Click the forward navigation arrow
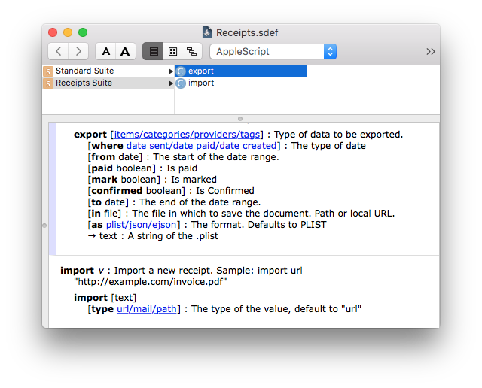Viewport: 482px width, 388px height. tap(78, 51)
